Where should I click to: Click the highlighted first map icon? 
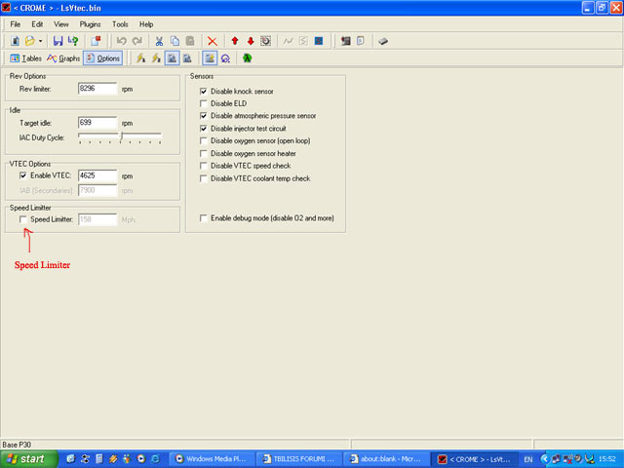(172, 58)
